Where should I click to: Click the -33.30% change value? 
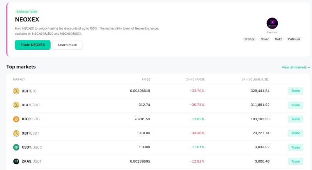tap(197, 133)
